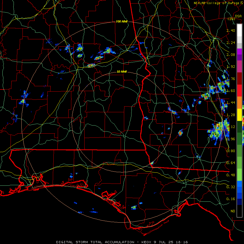Click the 0.96 legend value
Screen dimensions: 244x244
click(231, 139)
